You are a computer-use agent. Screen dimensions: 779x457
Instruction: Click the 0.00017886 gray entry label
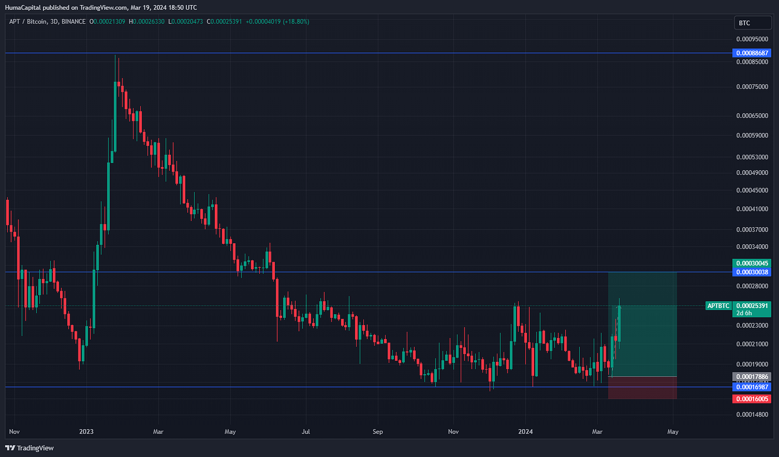(752, 377)
